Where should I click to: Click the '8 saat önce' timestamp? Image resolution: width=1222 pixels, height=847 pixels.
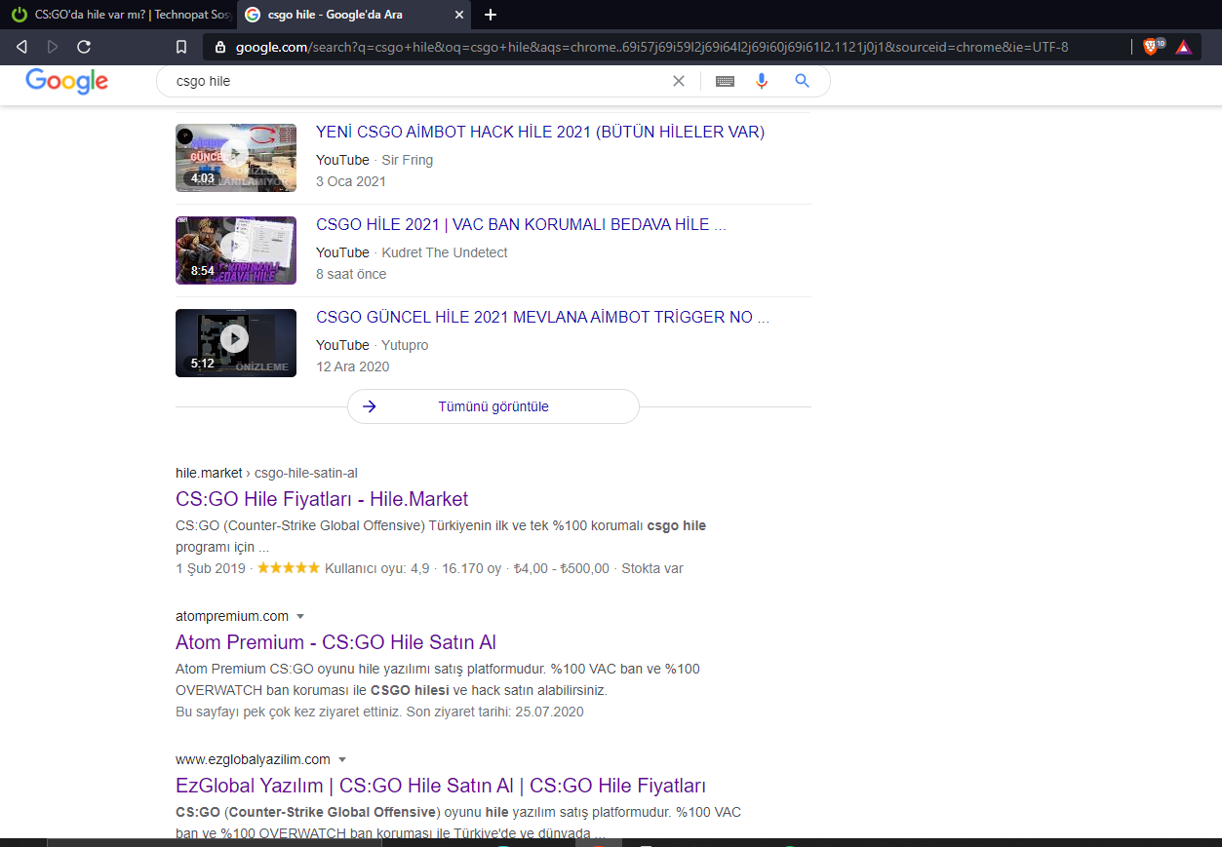point(351,274)
